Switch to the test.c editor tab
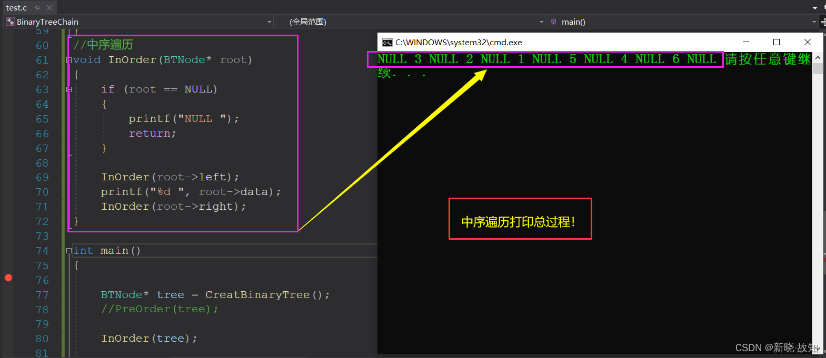The height and width of the screenshot is (358, 826). (16, 8)
